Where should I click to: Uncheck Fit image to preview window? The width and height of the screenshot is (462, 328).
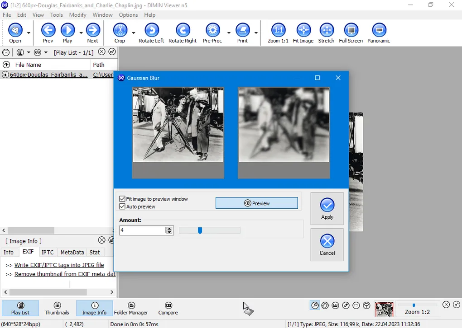coord(122,199)
